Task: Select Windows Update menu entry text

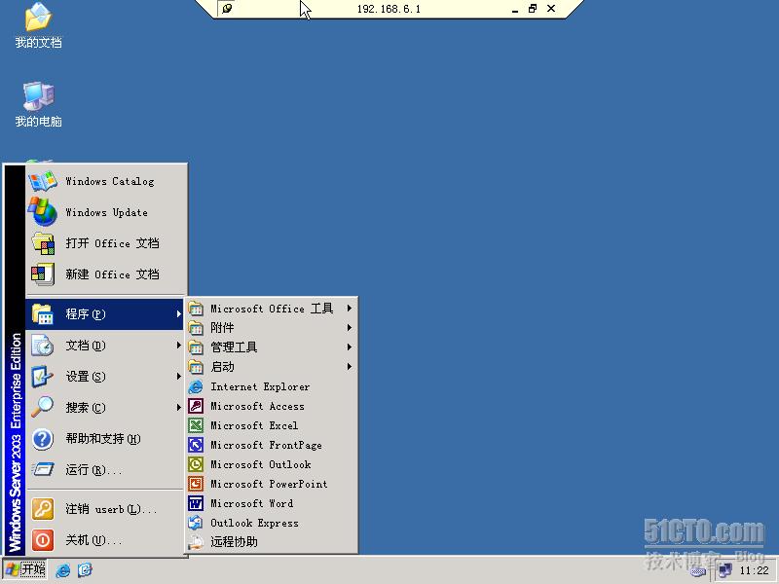Action: [x=107, y=212]
